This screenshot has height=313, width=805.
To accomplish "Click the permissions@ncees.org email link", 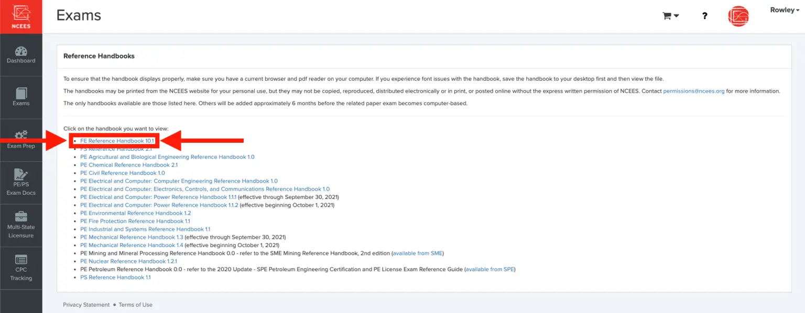I will click(x=693, y=91).
